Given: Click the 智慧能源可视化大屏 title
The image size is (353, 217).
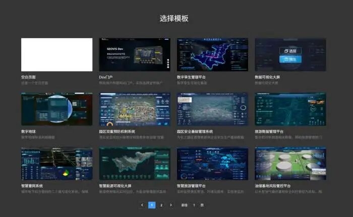Looking at the screenshot, I should tap(115, 186).
